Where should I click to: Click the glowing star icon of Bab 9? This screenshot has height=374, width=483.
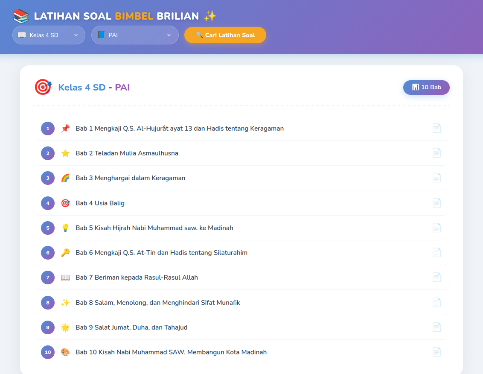pos(65,327)
